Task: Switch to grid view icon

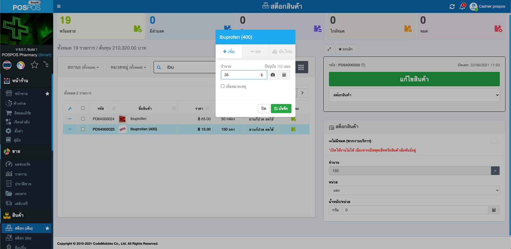Action: click(301, 67)
